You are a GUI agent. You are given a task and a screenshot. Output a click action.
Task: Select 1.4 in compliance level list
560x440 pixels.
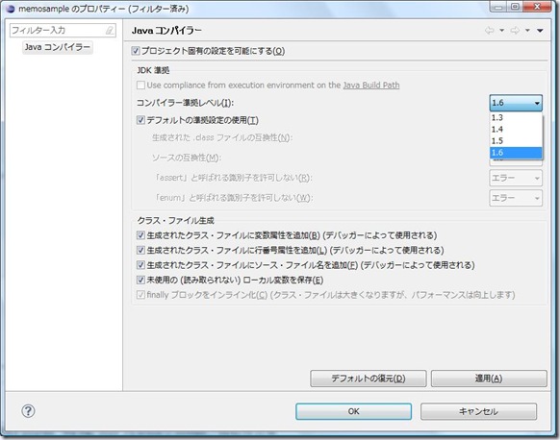516,130
